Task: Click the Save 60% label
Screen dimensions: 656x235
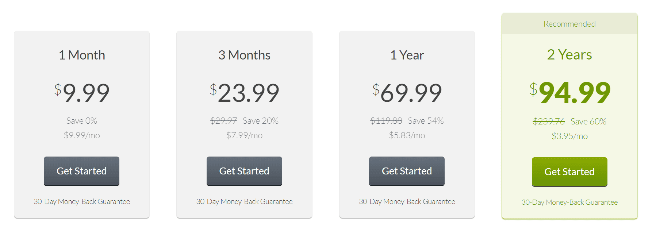Action: click(x=588, y=122)
